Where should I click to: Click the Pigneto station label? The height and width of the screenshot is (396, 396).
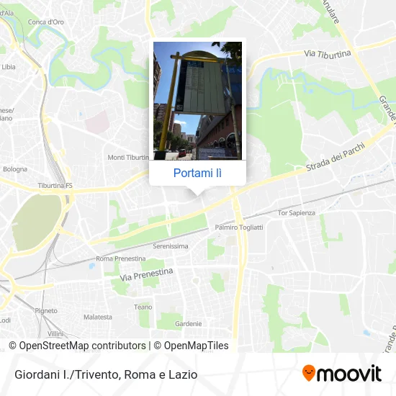point(46,310)
